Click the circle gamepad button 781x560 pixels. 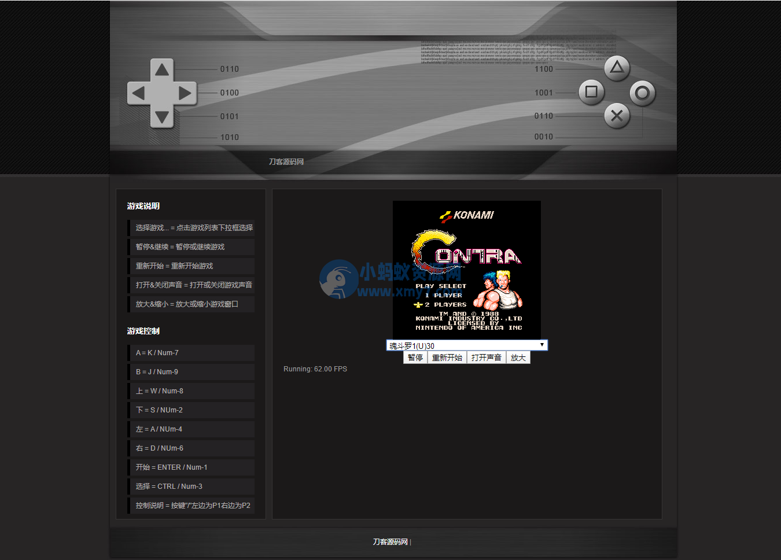(642, 93)
